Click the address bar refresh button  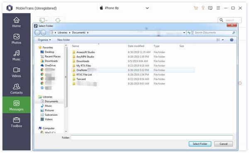coord(189,33)
